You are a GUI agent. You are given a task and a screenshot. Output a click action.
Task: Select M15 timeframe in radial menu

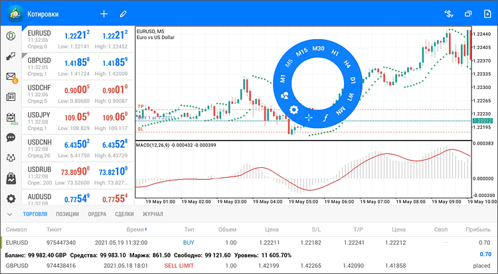pyautogui.click(x=301, y=52)
